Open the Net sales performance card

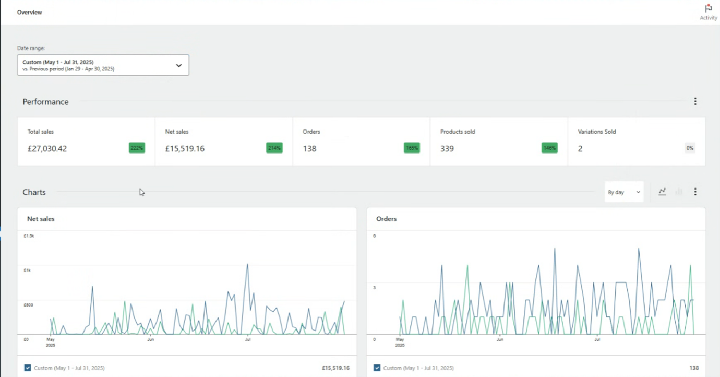[223, 142]
